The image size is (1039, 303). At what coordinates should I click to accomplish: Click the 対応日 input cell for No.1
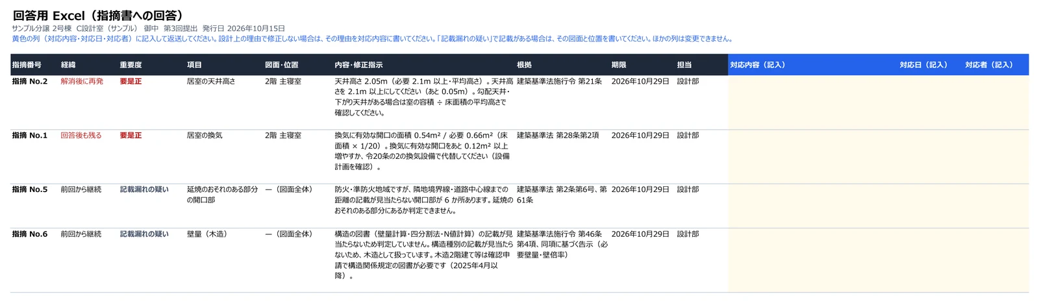(931, 156)
